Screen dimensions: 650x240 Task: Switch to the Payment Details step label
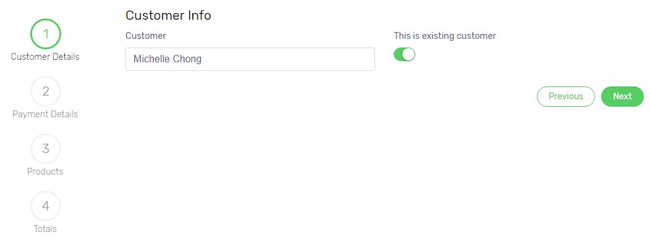(x=45, y=114)
